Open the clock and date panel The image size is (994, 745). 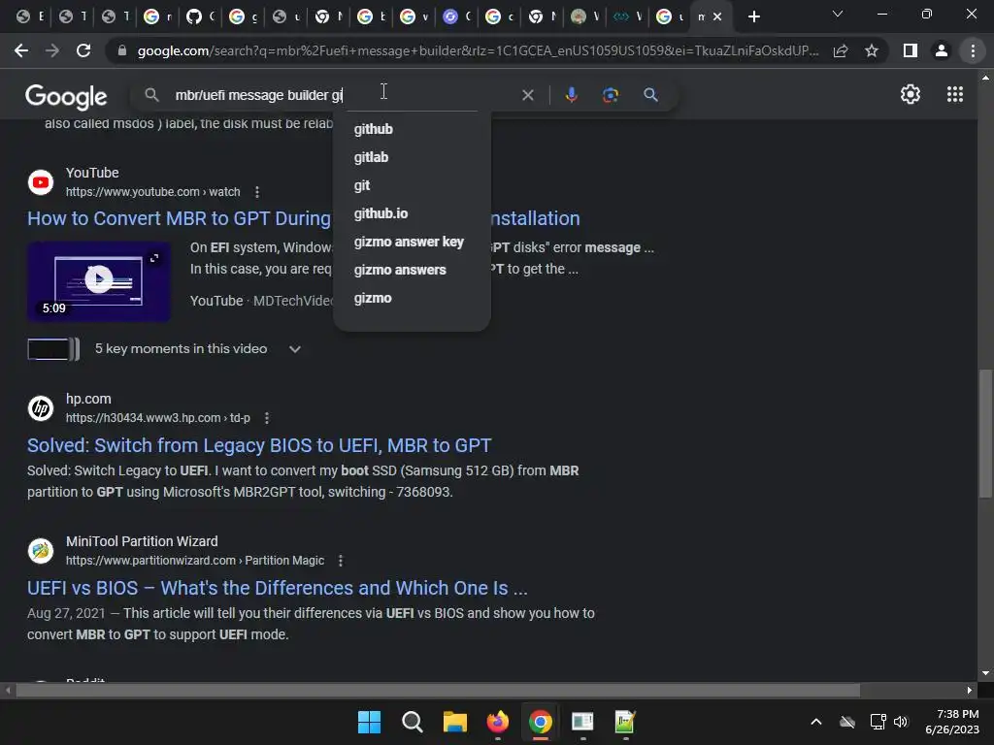(952, 722)
